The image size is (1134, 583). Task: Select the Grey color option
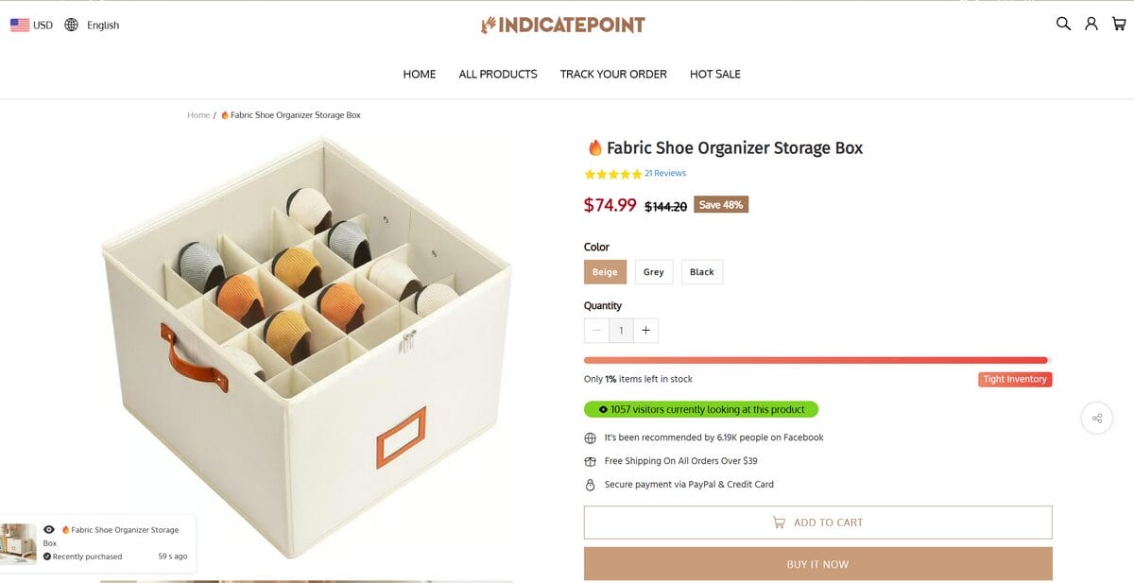[653, 271]
